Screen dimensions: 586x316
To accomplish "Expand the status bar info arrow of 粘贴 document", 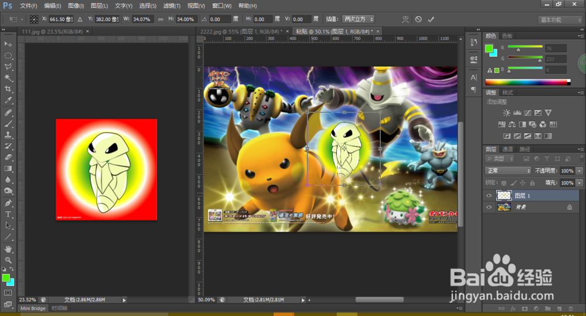I will coord(303,300).
